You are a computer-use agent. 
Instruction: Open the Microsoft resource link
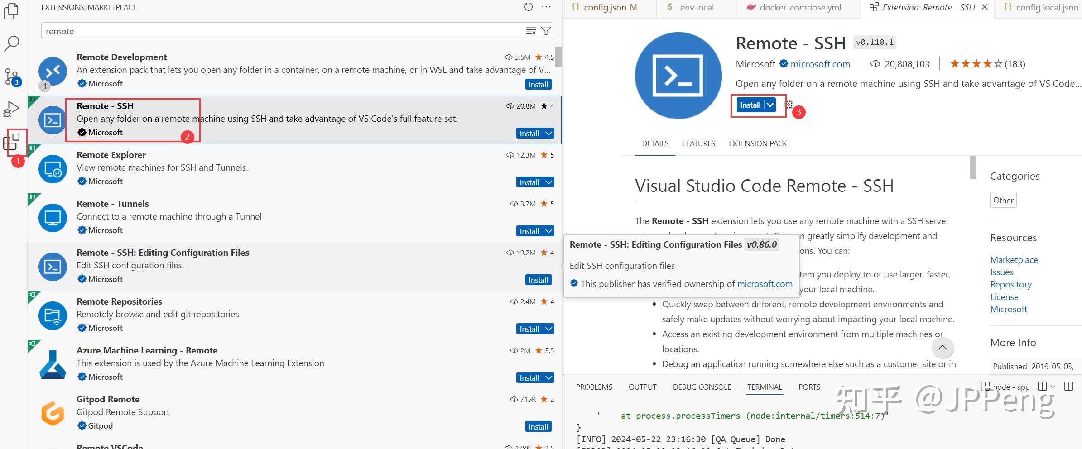[x=1009, y=309]
